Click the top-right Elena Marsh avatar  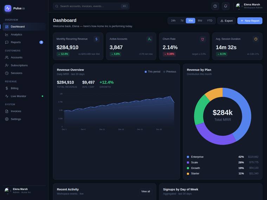coord(238,6)
